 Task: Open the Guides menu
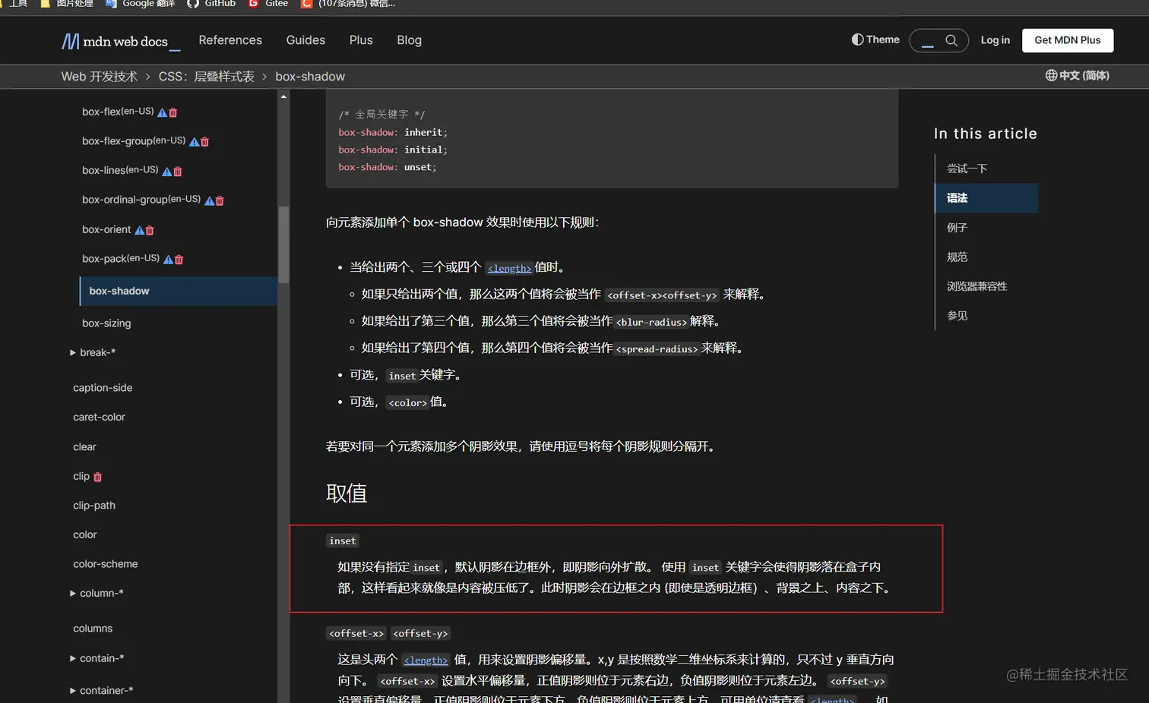point(305,40)
